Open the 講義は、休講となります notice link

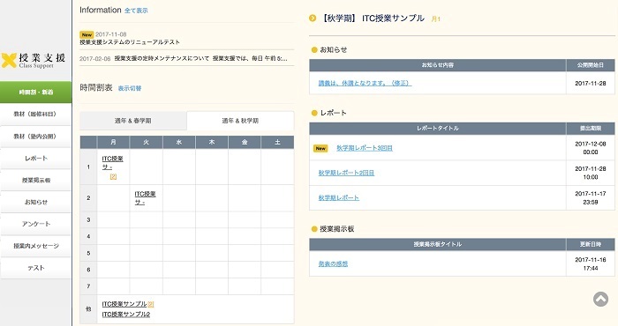(365, 84)
